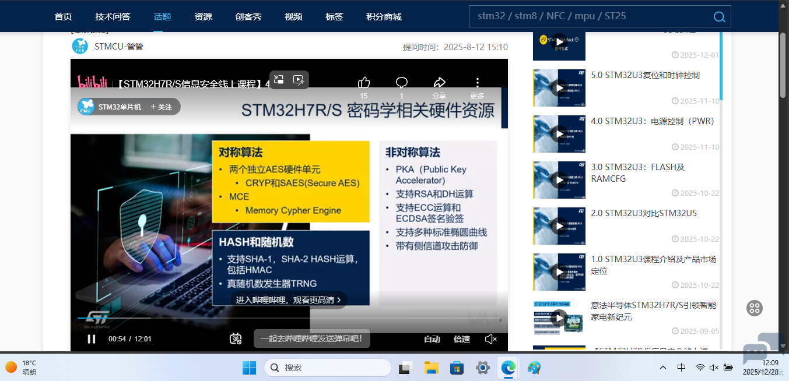Open STMCU-管管 author avatar
Image resolution: width=789 pixels, height=381 pixels.
point(80,46)
